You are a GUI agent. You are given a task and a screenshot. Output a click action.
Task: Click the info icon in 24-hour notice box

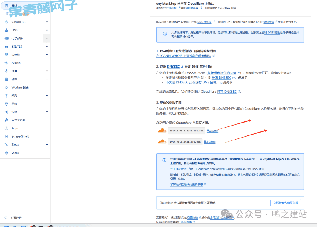click(x=164, y=160)
